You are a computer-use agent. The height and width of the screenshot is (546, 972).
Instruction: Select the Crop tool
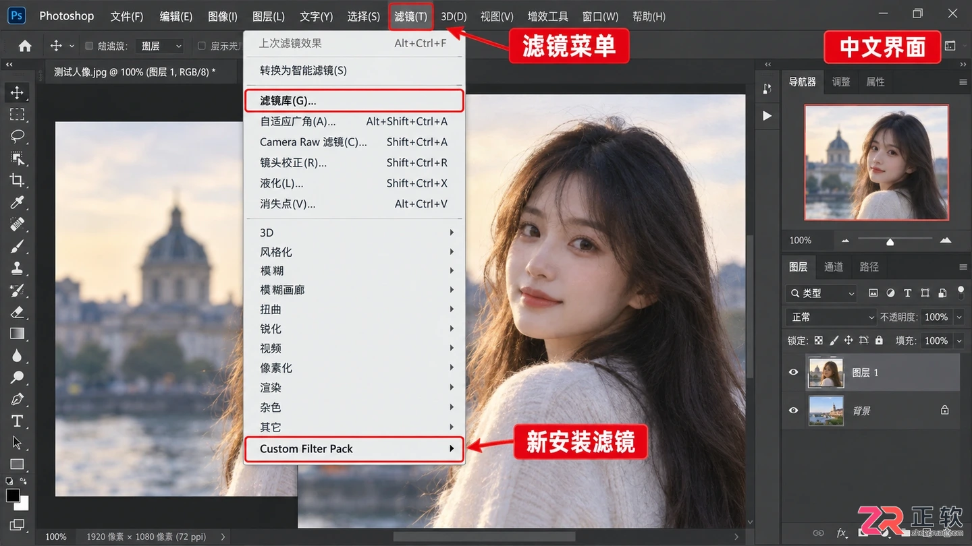point(17,180)
